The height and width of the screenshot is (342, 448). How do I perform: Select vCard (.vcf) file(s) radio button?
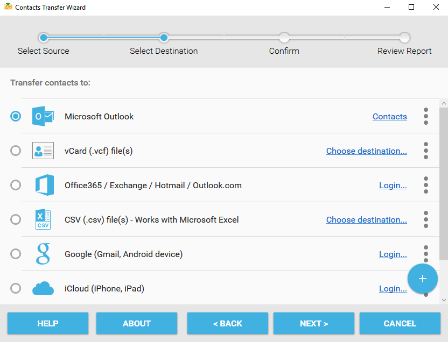tap(16, 151)
